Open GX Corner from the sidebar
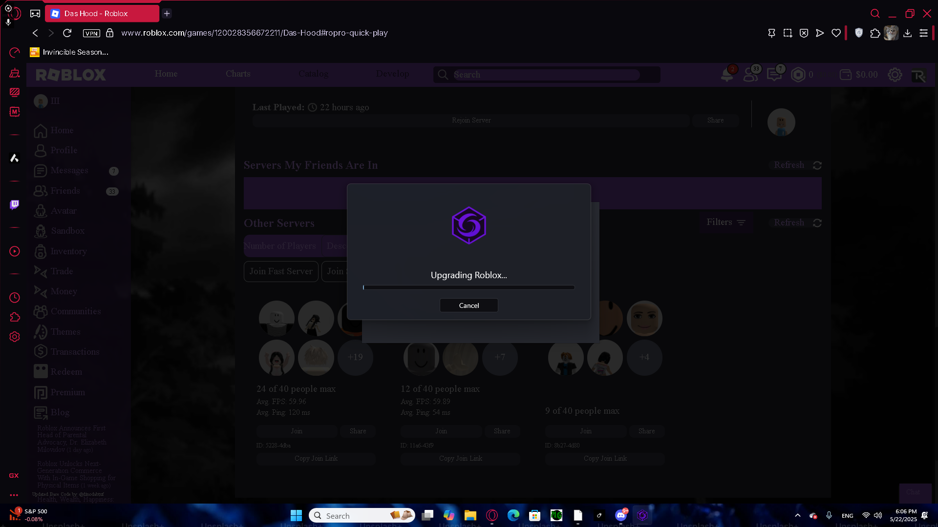The image size is (938, 527). tap(14, 475)
